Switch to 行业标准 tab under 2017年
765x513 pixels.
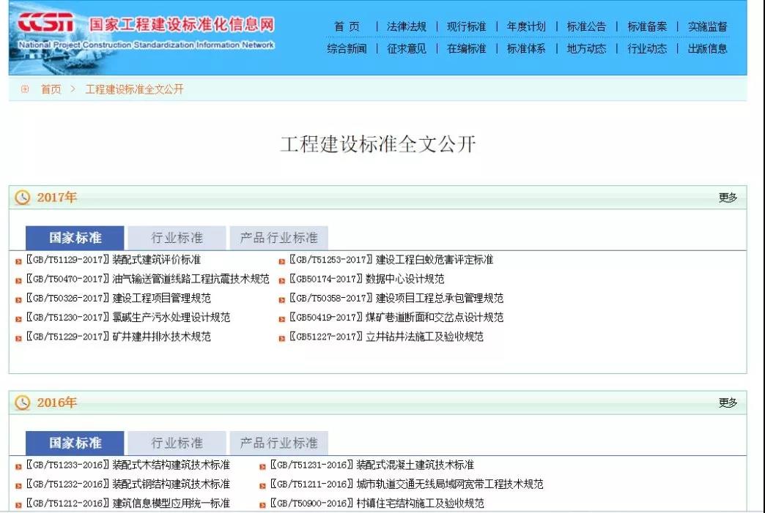click(x=177, y=238)
